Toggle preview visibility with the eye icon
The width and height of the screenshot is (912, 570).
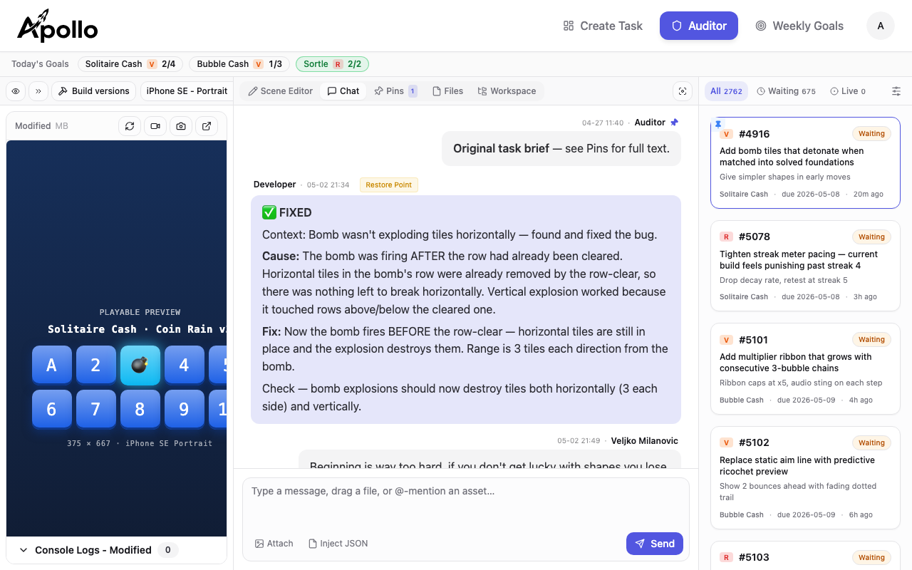click(16, 91)
